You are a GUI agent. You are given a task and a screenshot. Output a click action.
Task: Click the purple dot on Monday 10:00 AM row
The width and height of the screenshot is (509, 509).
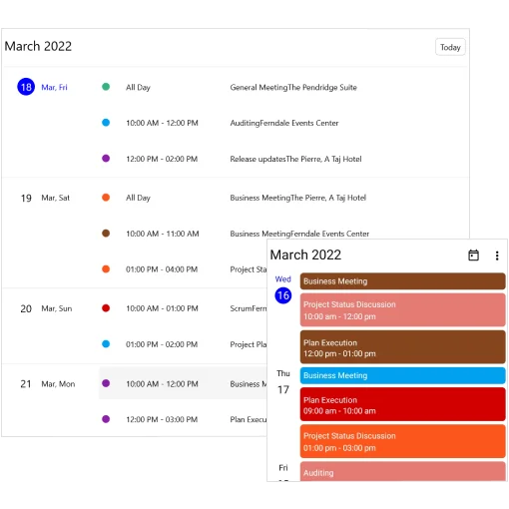click(x=106, y=383)
